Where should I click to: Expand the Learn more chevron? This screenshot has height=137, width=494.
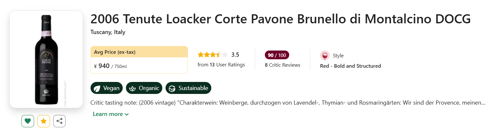127,114
